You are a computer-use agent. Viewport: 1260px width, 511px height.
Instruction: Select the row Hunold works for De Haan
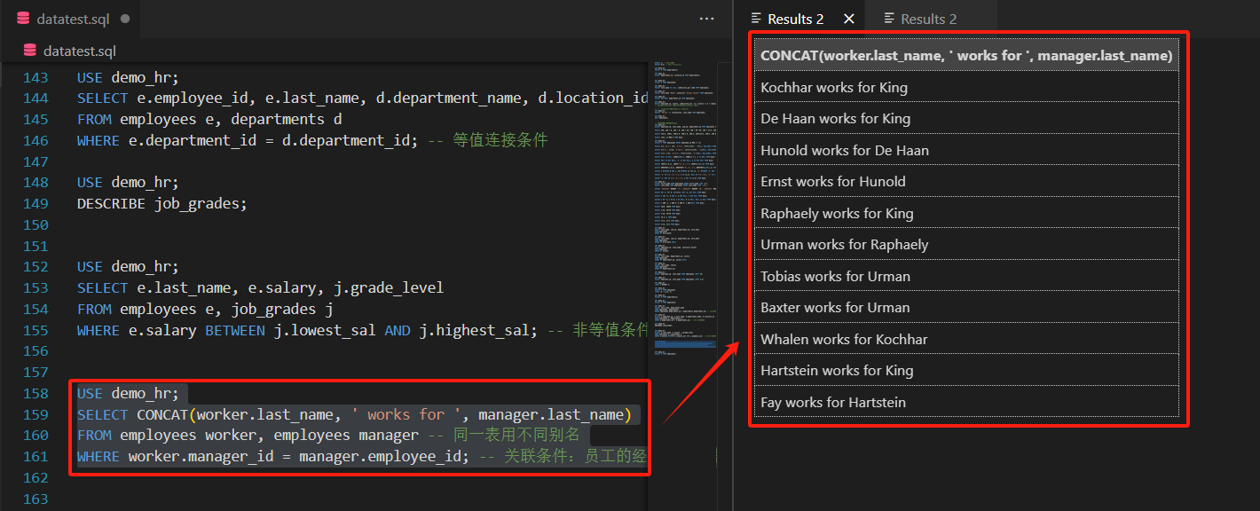[x=966, y=150]
